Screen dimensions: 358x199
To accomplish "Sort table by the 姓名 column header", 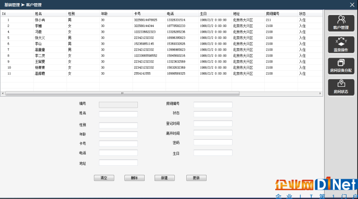I will tap(50, 14).
